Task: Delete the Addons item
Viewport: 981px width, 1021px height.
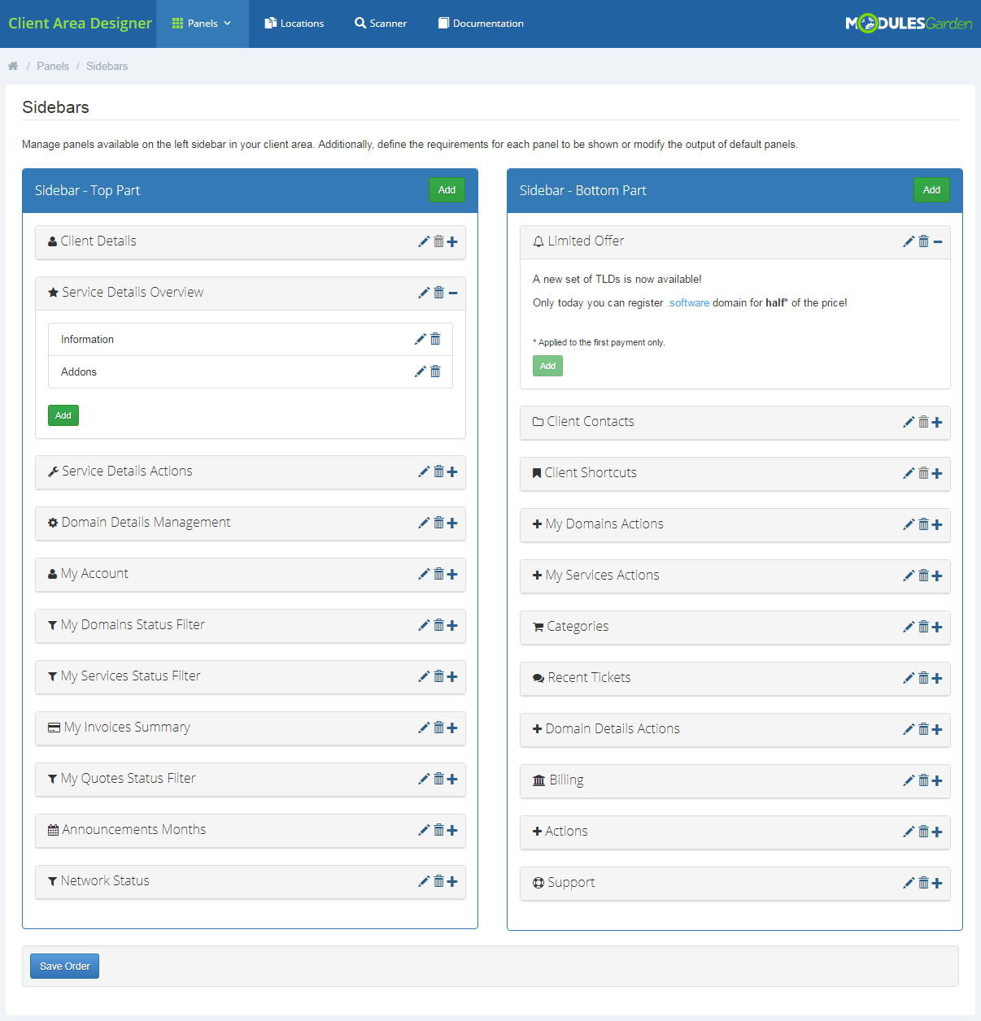Action: point(435,371)
